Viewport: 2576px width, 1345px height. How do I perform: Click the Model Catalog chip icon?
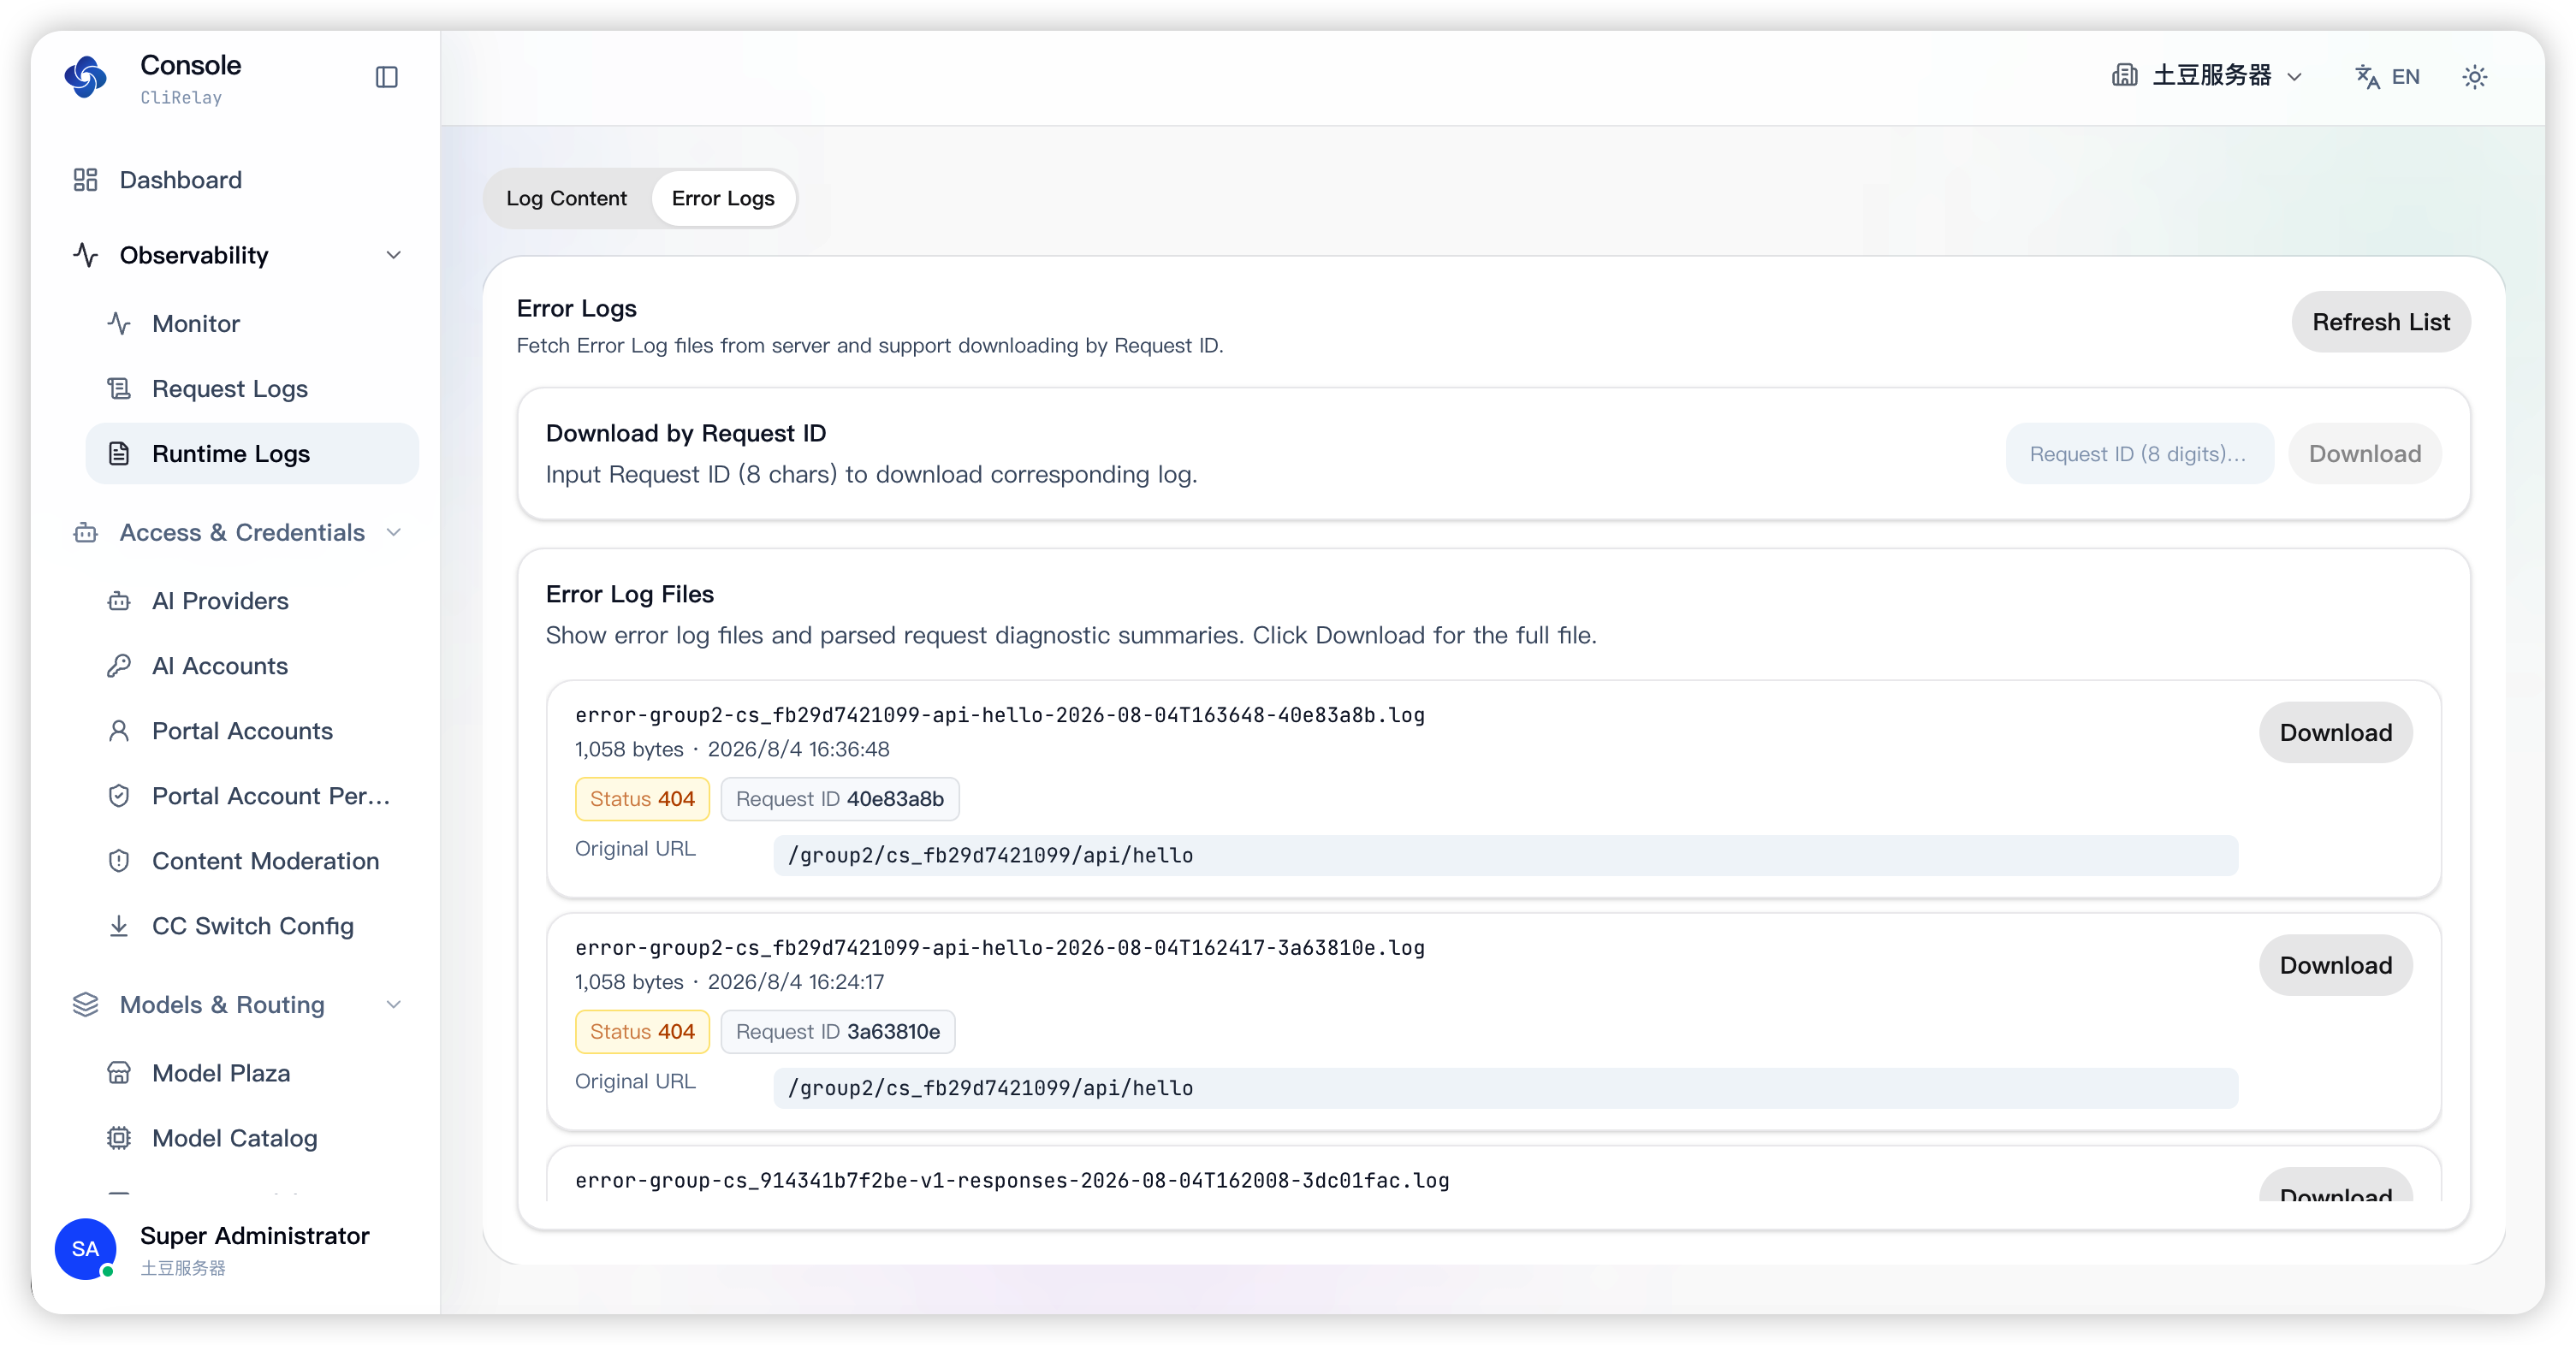[x=119, y=1138]
